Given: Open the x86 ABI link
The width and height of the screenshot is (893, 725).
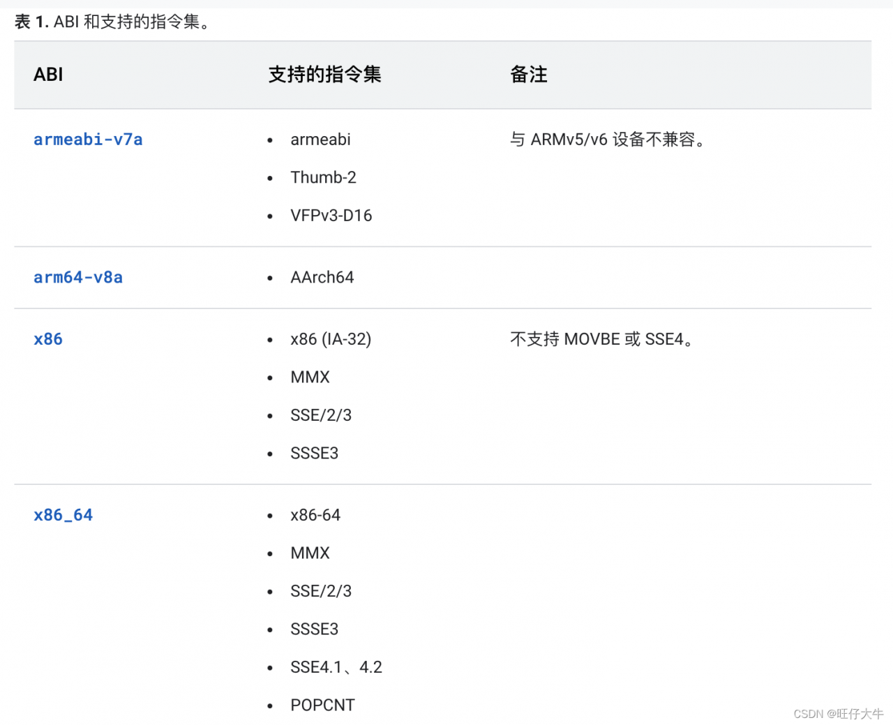Looking at the screenshot, I should 47,339.
